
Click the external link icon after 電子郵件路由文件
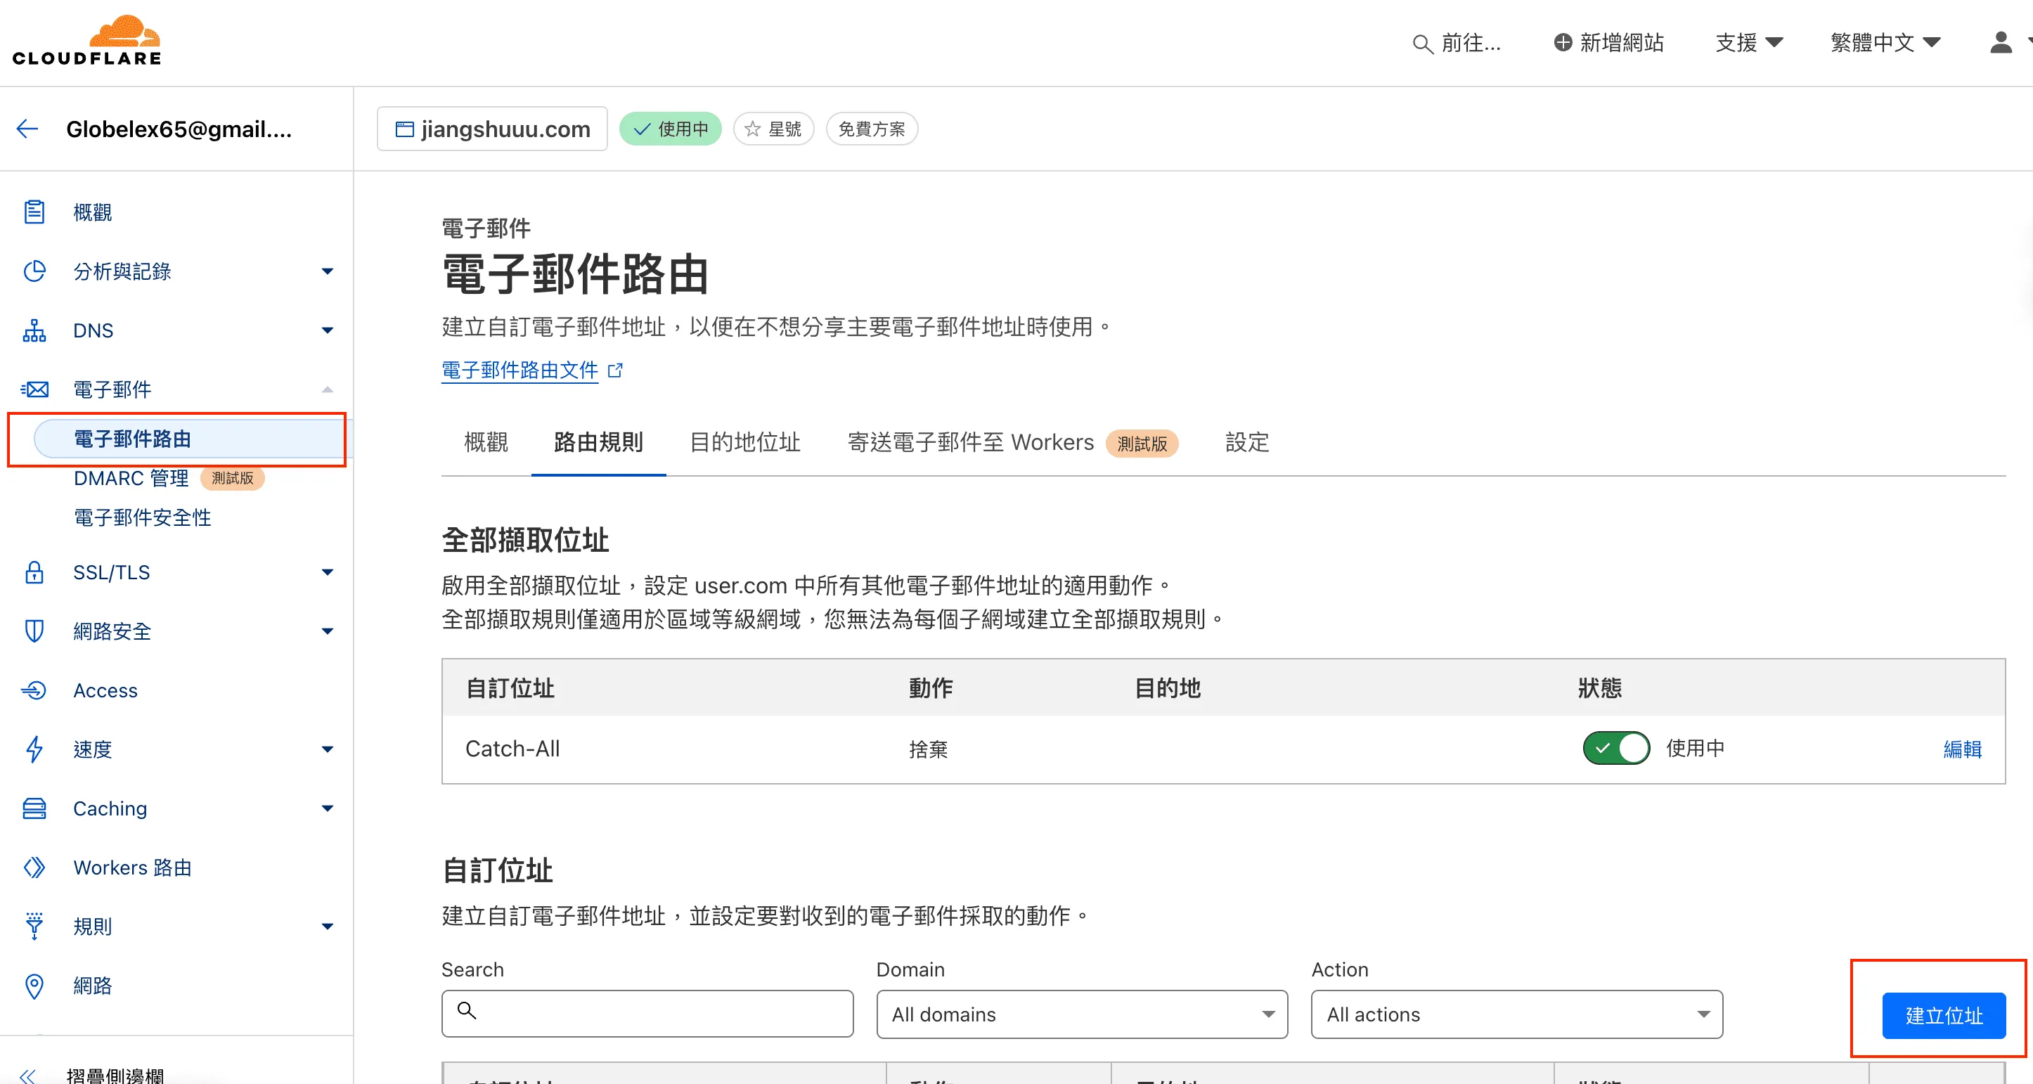pos(616,370)
